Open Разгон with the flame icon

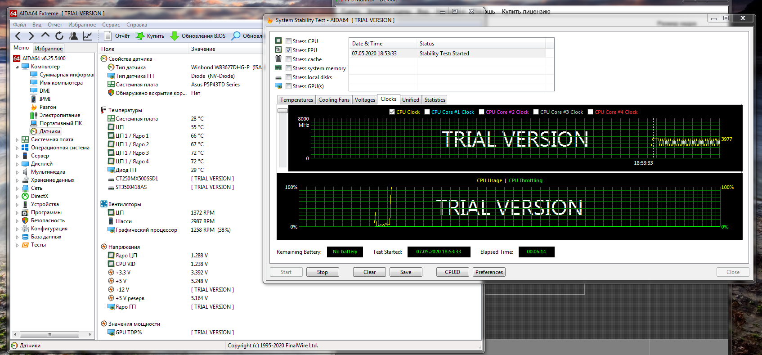(x=44, y=107)
